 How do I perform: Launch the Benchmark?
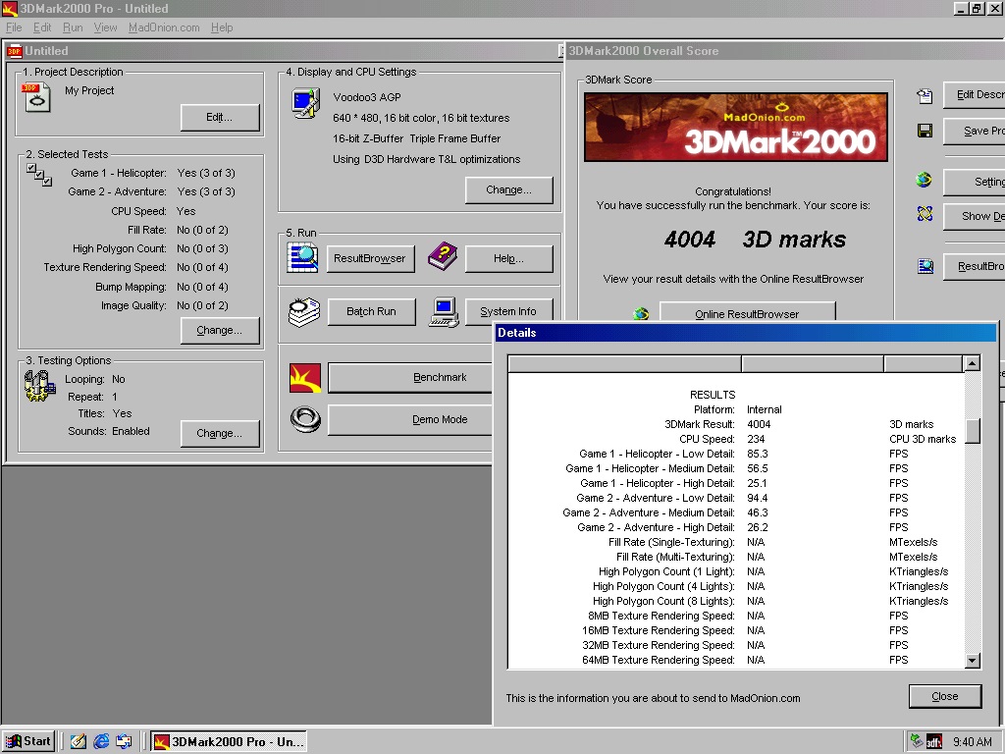point(410,378)
